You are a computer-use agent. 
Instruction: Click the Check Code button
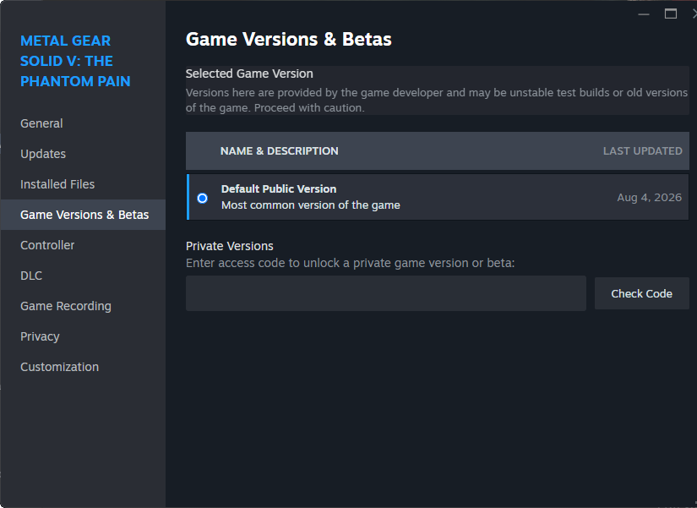(x=641, y=293)
